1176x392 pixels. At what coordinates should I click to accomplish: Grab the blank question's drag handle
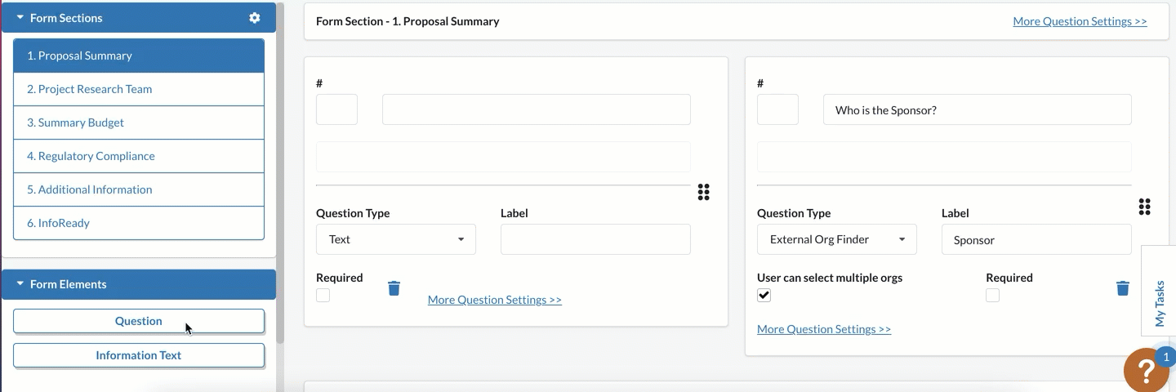[704, 192]
